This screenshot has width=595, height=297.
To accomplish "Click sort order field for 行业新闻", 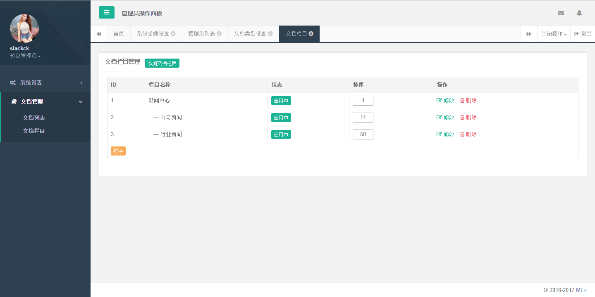I will [x=363, y=134].
